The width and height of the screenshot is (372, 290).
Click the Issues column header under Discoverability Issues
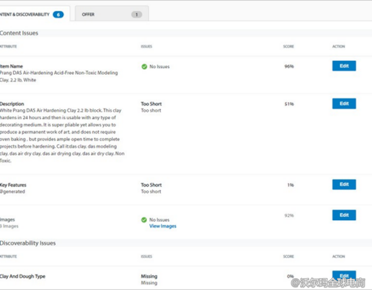point(146,257)
